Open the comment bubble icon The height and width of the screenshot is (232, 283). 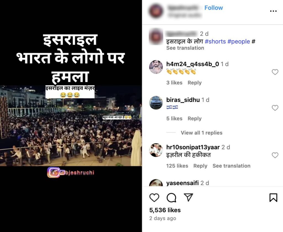pyautogui.click(x=171, y=198)
